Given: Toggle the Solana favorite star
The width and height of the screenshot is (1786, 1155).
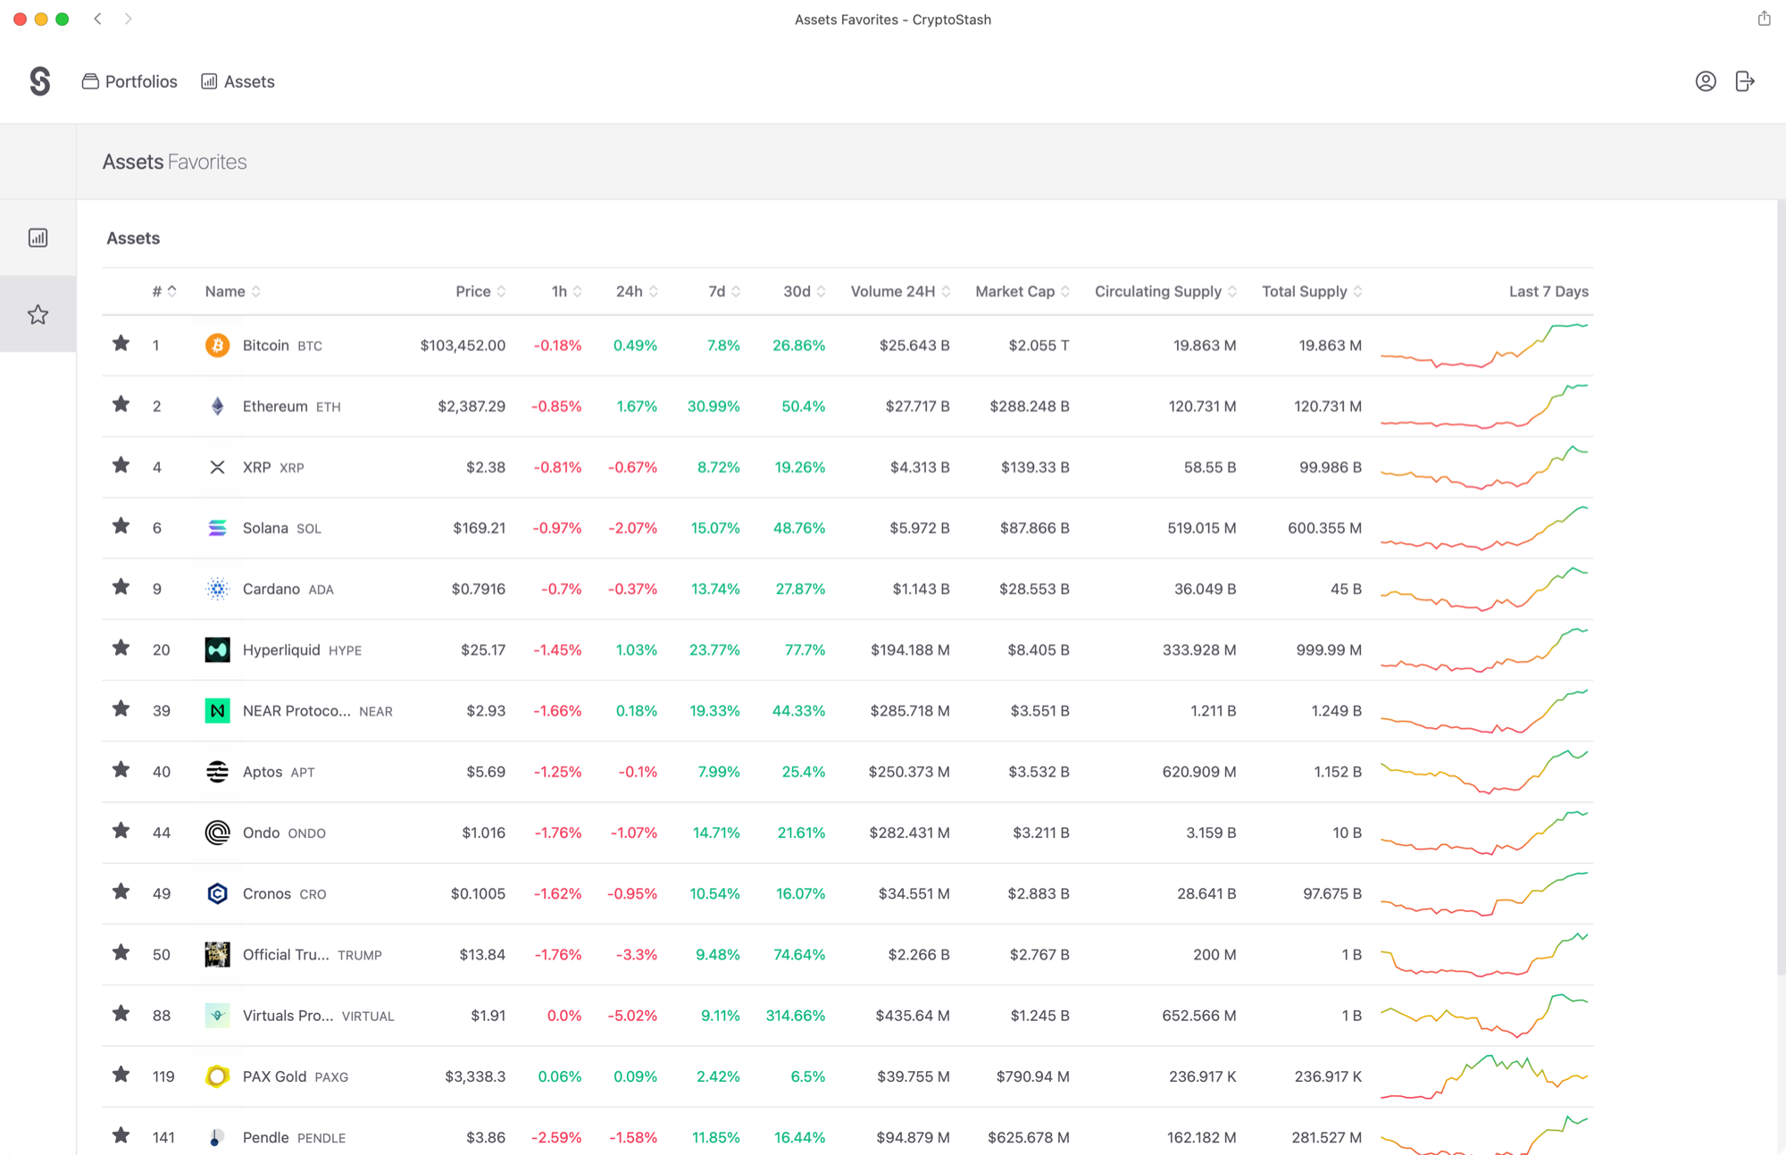Looking at the screenshot, I should point(121,525).
